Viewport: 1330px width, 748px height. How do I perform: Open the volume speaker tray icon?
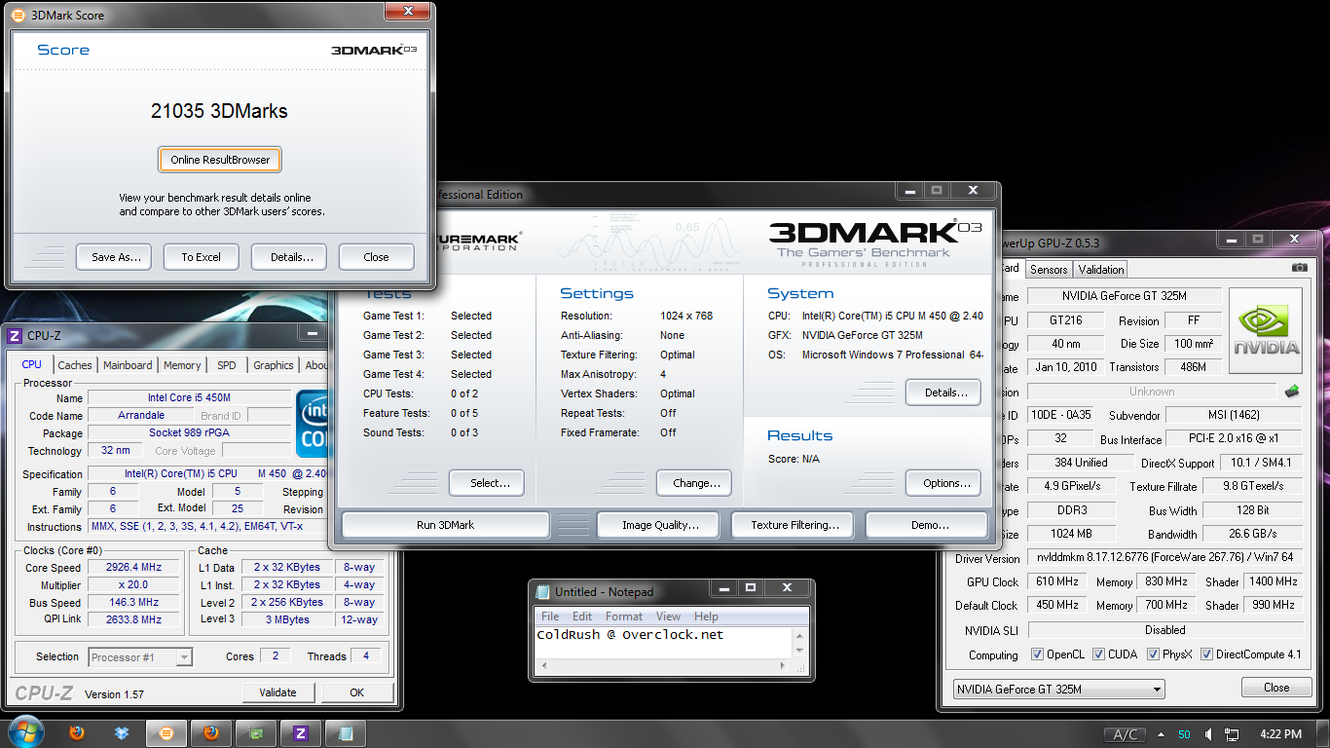point(1208,734)
